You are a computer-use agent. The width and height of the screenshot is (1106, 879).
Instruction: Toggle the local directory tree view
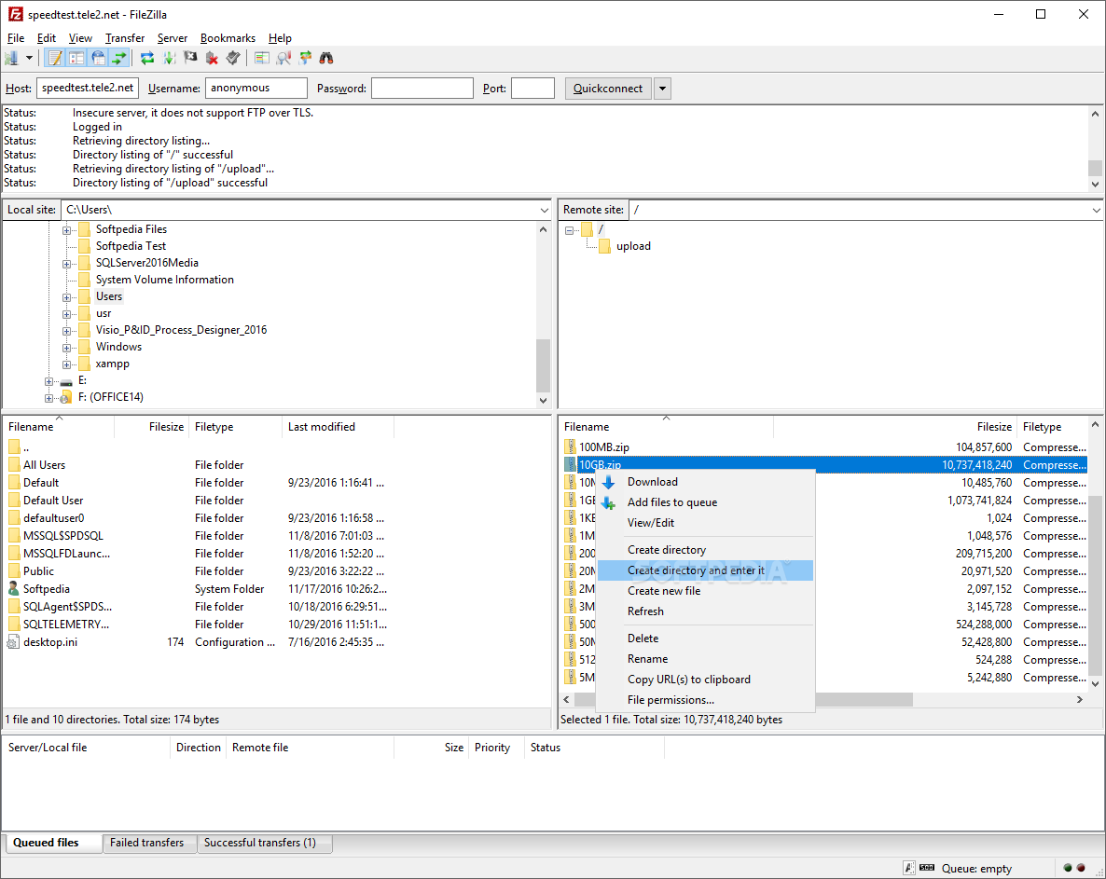[76, 59]
